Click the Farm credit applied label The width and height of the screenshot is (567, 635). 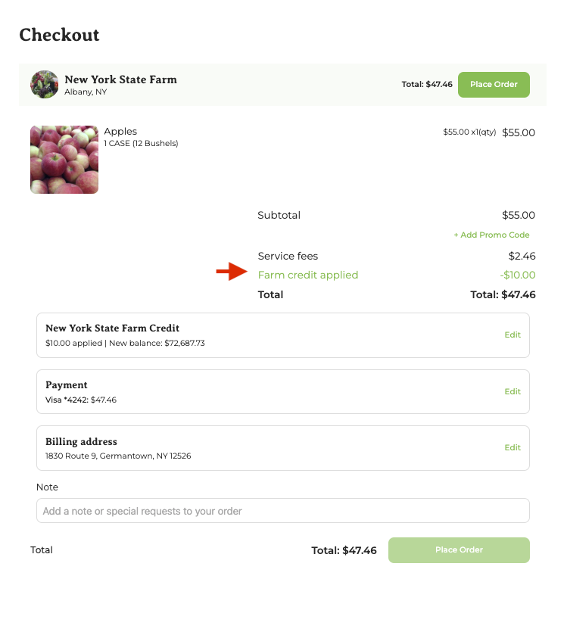307,275
